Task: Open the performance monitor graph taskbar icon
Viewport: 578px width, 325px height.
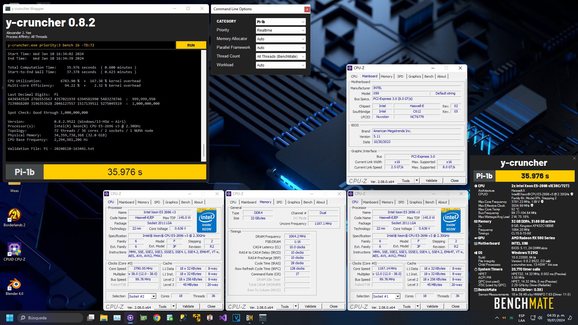Action: pyautogui.click(x=117, y=318)
